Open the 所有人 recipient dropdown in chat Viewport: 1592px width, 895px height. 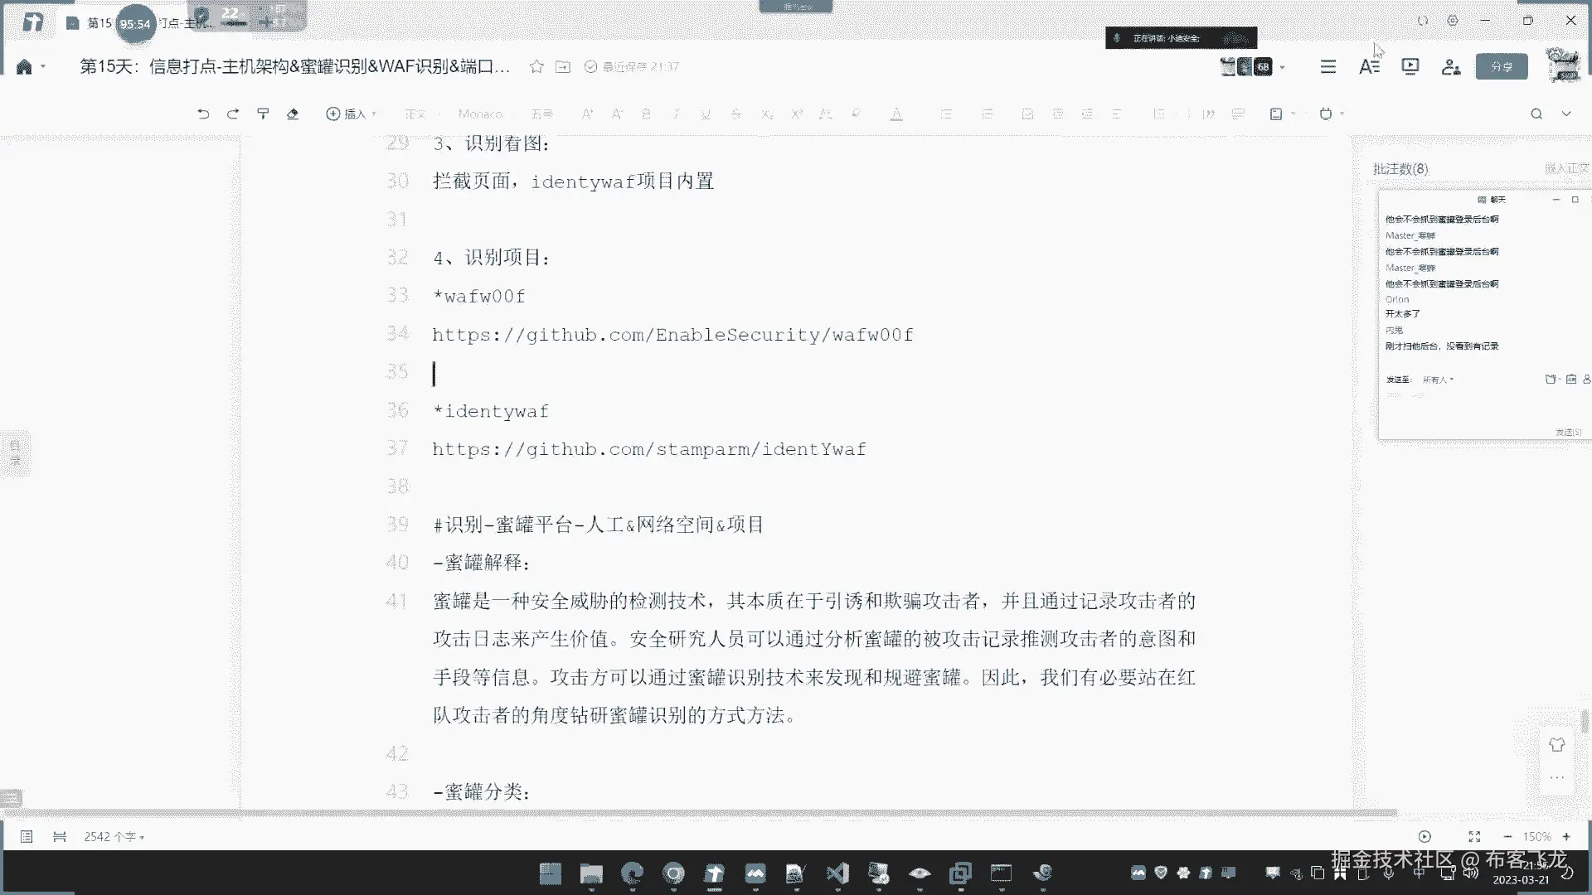[x=1438, y=380]
